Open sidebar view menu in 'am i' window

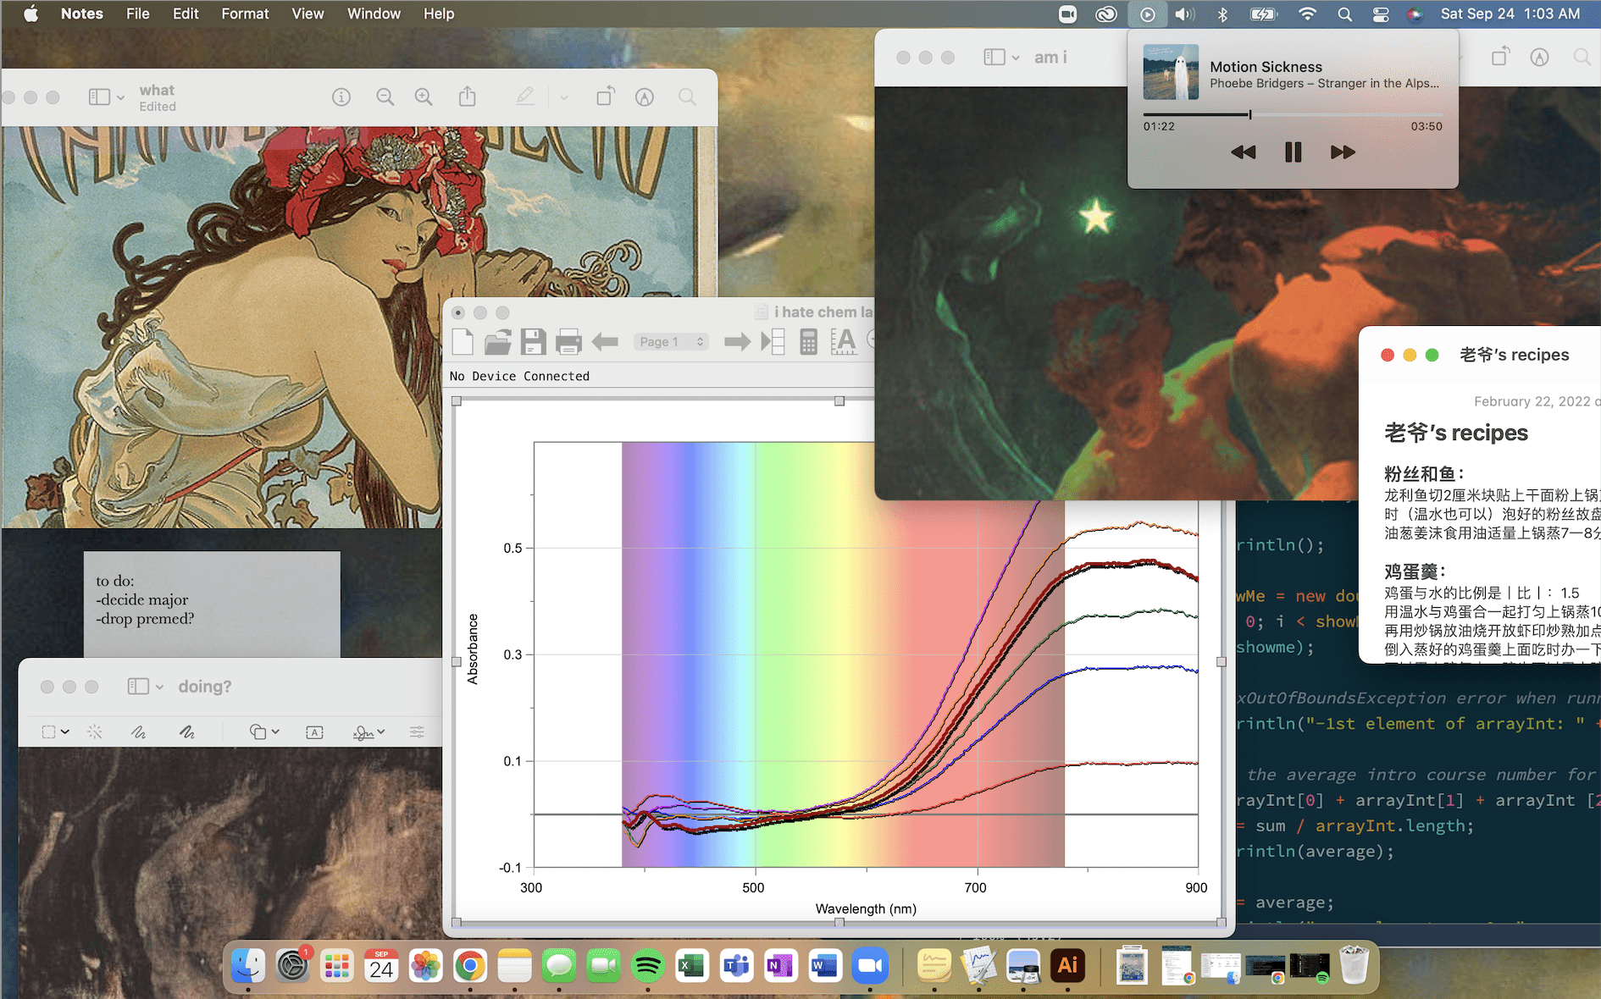tap(1001, 57)
